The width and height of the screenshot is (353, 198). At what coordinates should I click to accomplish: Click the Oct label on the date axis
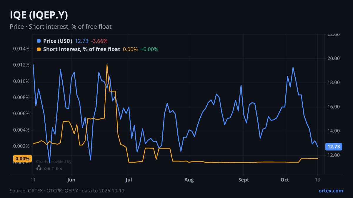285,180
